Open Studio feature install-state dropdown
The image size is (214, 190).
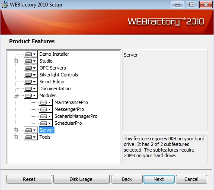[x=30, y=61]
